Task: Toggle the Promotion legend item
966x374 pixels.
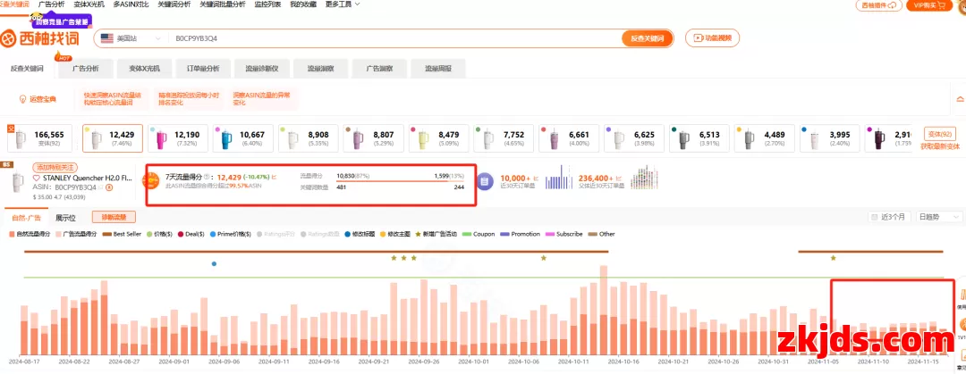Action: pos(520,234)
